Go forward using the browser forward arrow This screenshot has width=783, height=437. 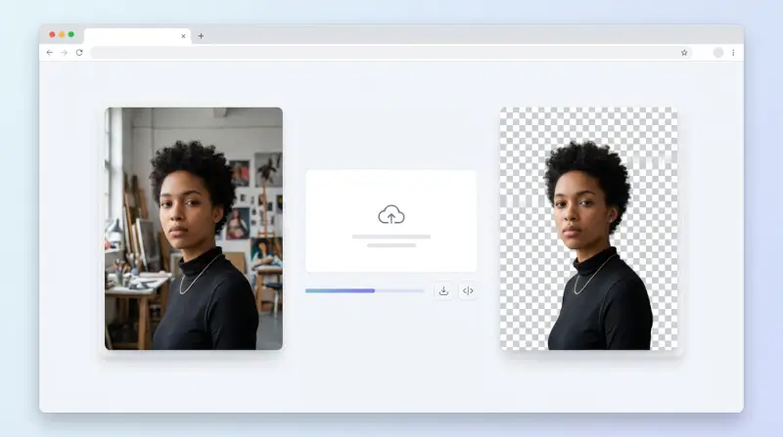click(64, 53)
